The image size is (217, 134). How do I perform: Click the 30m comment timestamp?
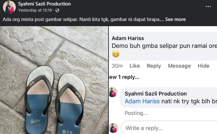click(x=117, y=66)
